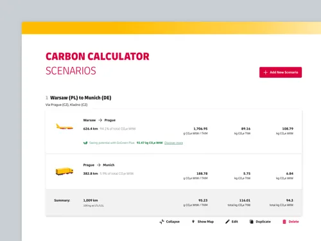Click the 188.78 emission value
This screenshot has height=241, width=321.
click(202, 174)
